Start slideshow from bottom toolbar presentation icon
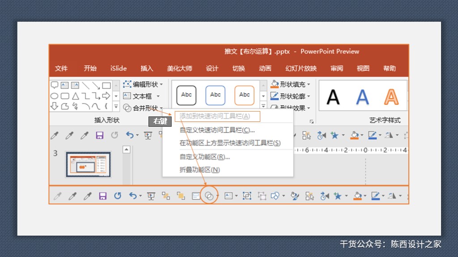Viewport: 458px width, 257px height. pos(151,196)
